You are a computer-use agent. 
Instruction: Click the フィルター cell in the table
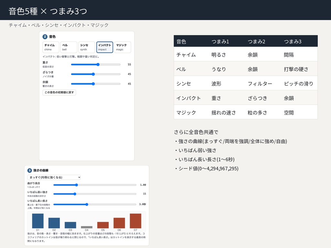260,84
